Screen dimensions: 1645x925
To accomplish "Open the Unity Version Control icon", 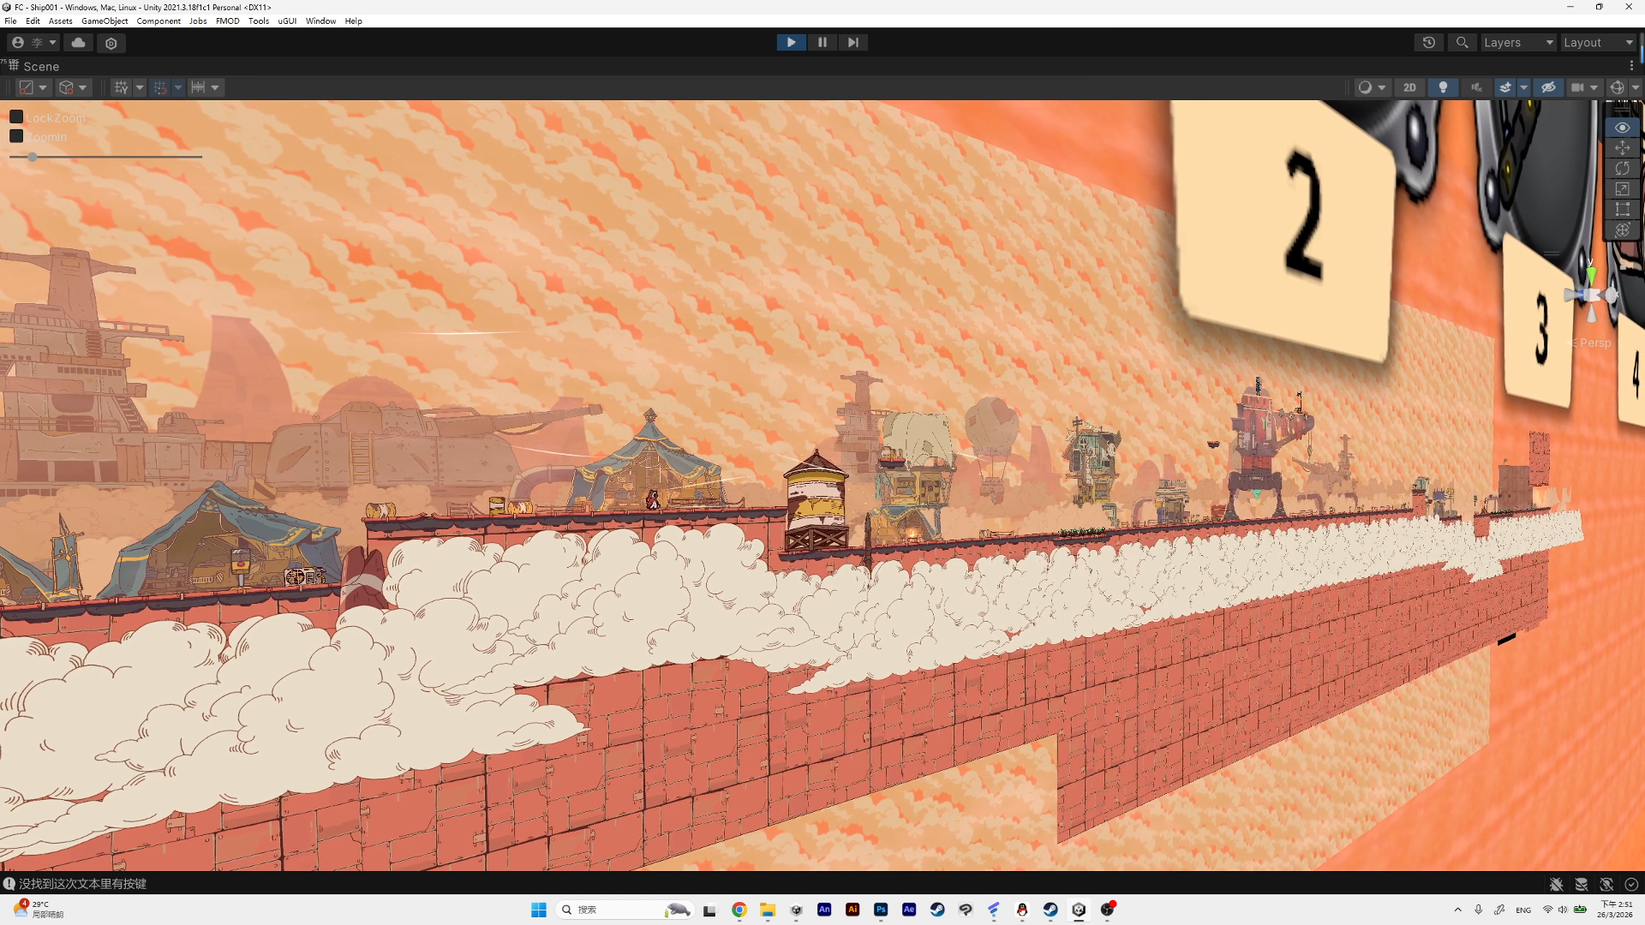I will tap(111, 43).
